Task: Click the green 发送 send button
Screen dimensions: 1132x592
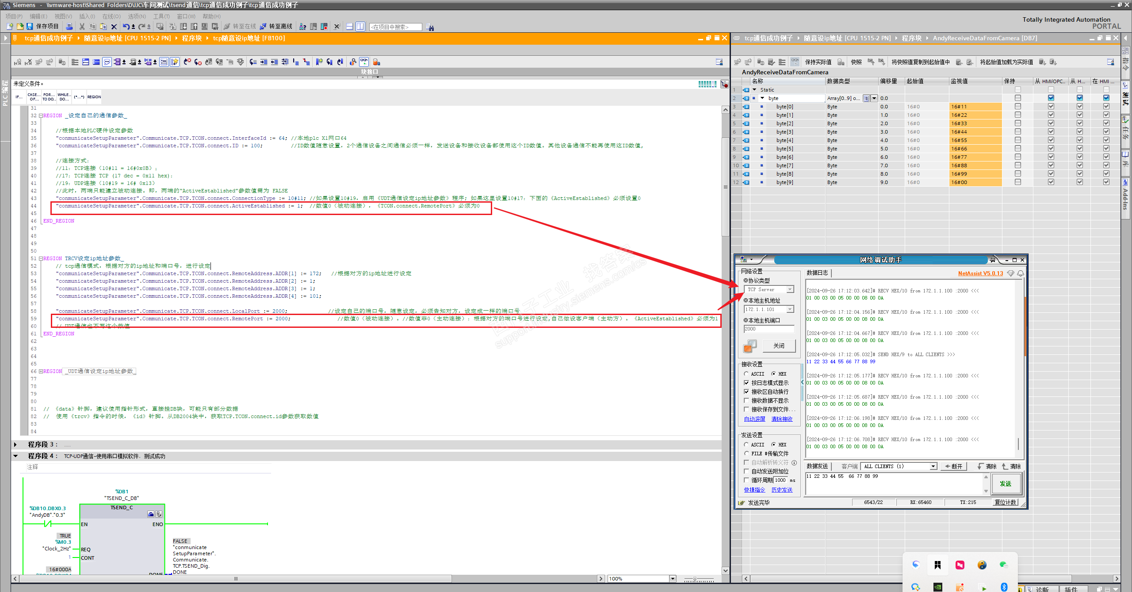Action: [x=1006, y=484]
